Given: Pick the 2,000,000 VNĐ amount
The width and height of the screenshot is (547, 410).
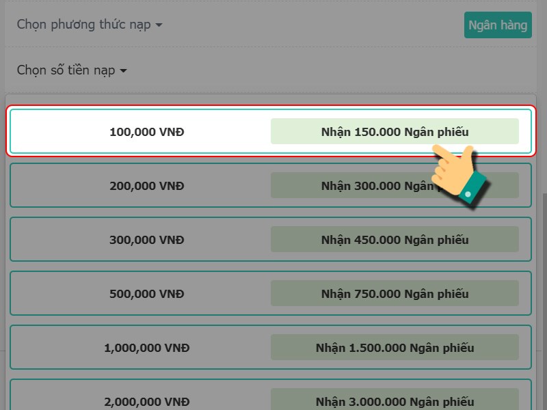Looking at the screenshot, I should (146, 401).
